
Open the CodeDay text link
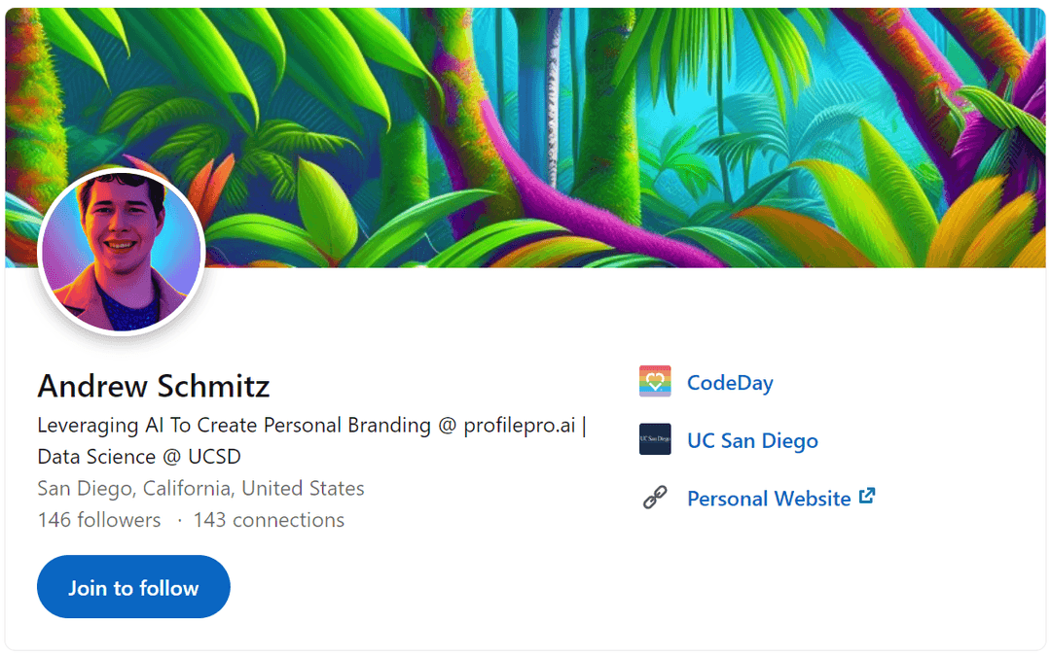pos(730,383)
